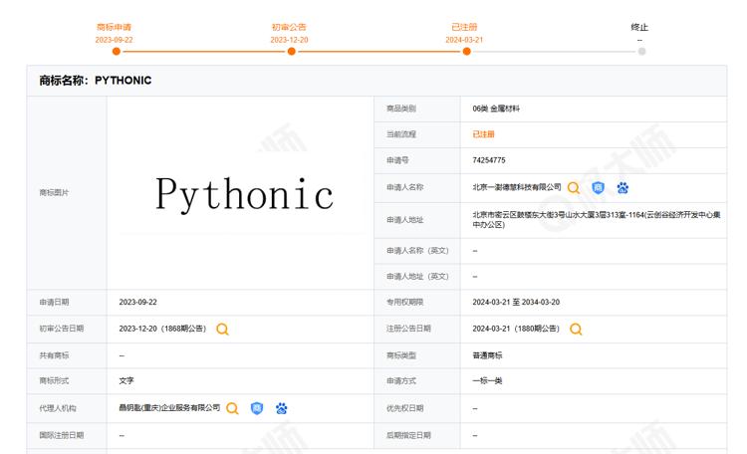Click the Baidu paw icon in 代理人机构 row

(x=282, y=408)
